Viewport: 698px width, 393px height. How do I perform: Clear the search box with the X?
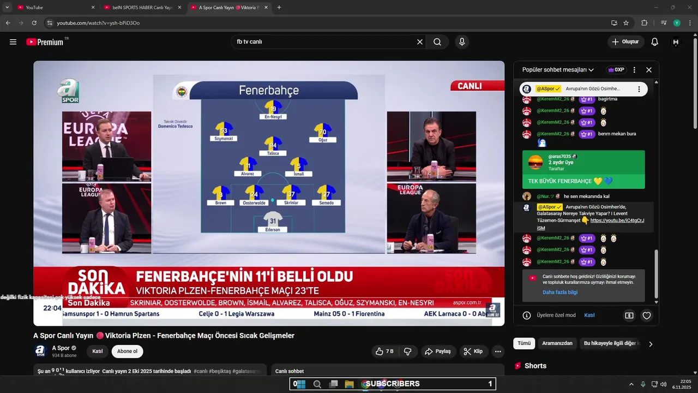click(420, 42)
